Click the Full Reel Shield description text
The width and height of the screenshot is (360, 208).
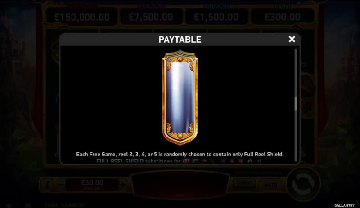[180, 155]
